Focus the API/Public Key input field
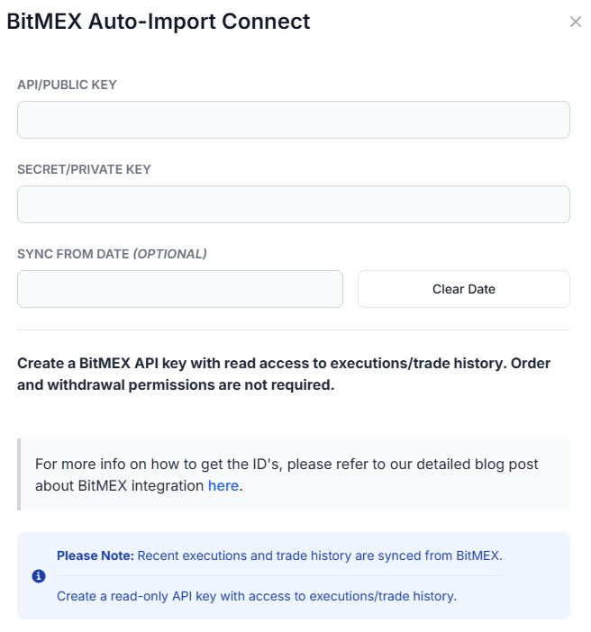Screen dimensions: 591x632 coord(294,120)
